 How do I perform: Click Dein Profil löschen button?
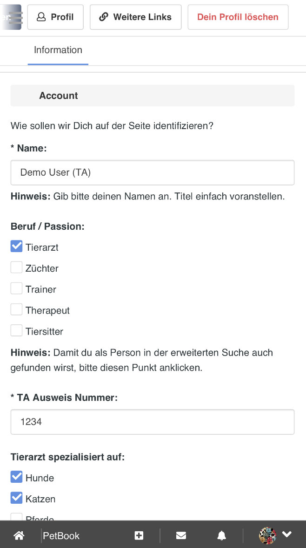tap(238, 17)
